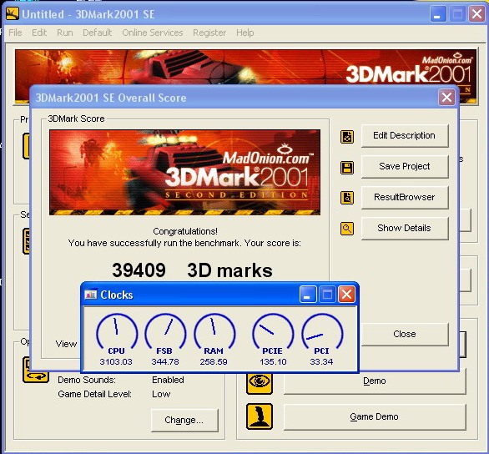
Task: Click the Close button in score dialog
Action: tap(405, 335)
